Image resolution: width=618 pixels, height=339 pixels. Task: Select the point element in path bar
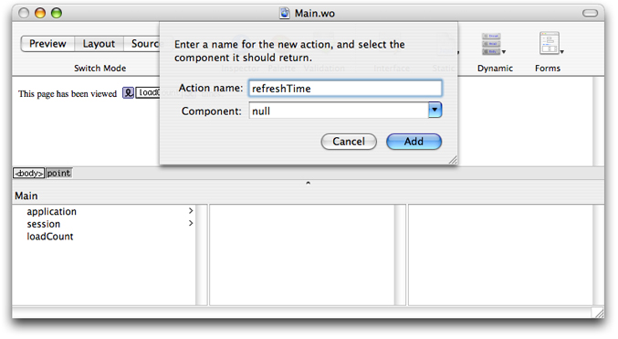pos(58,173)
